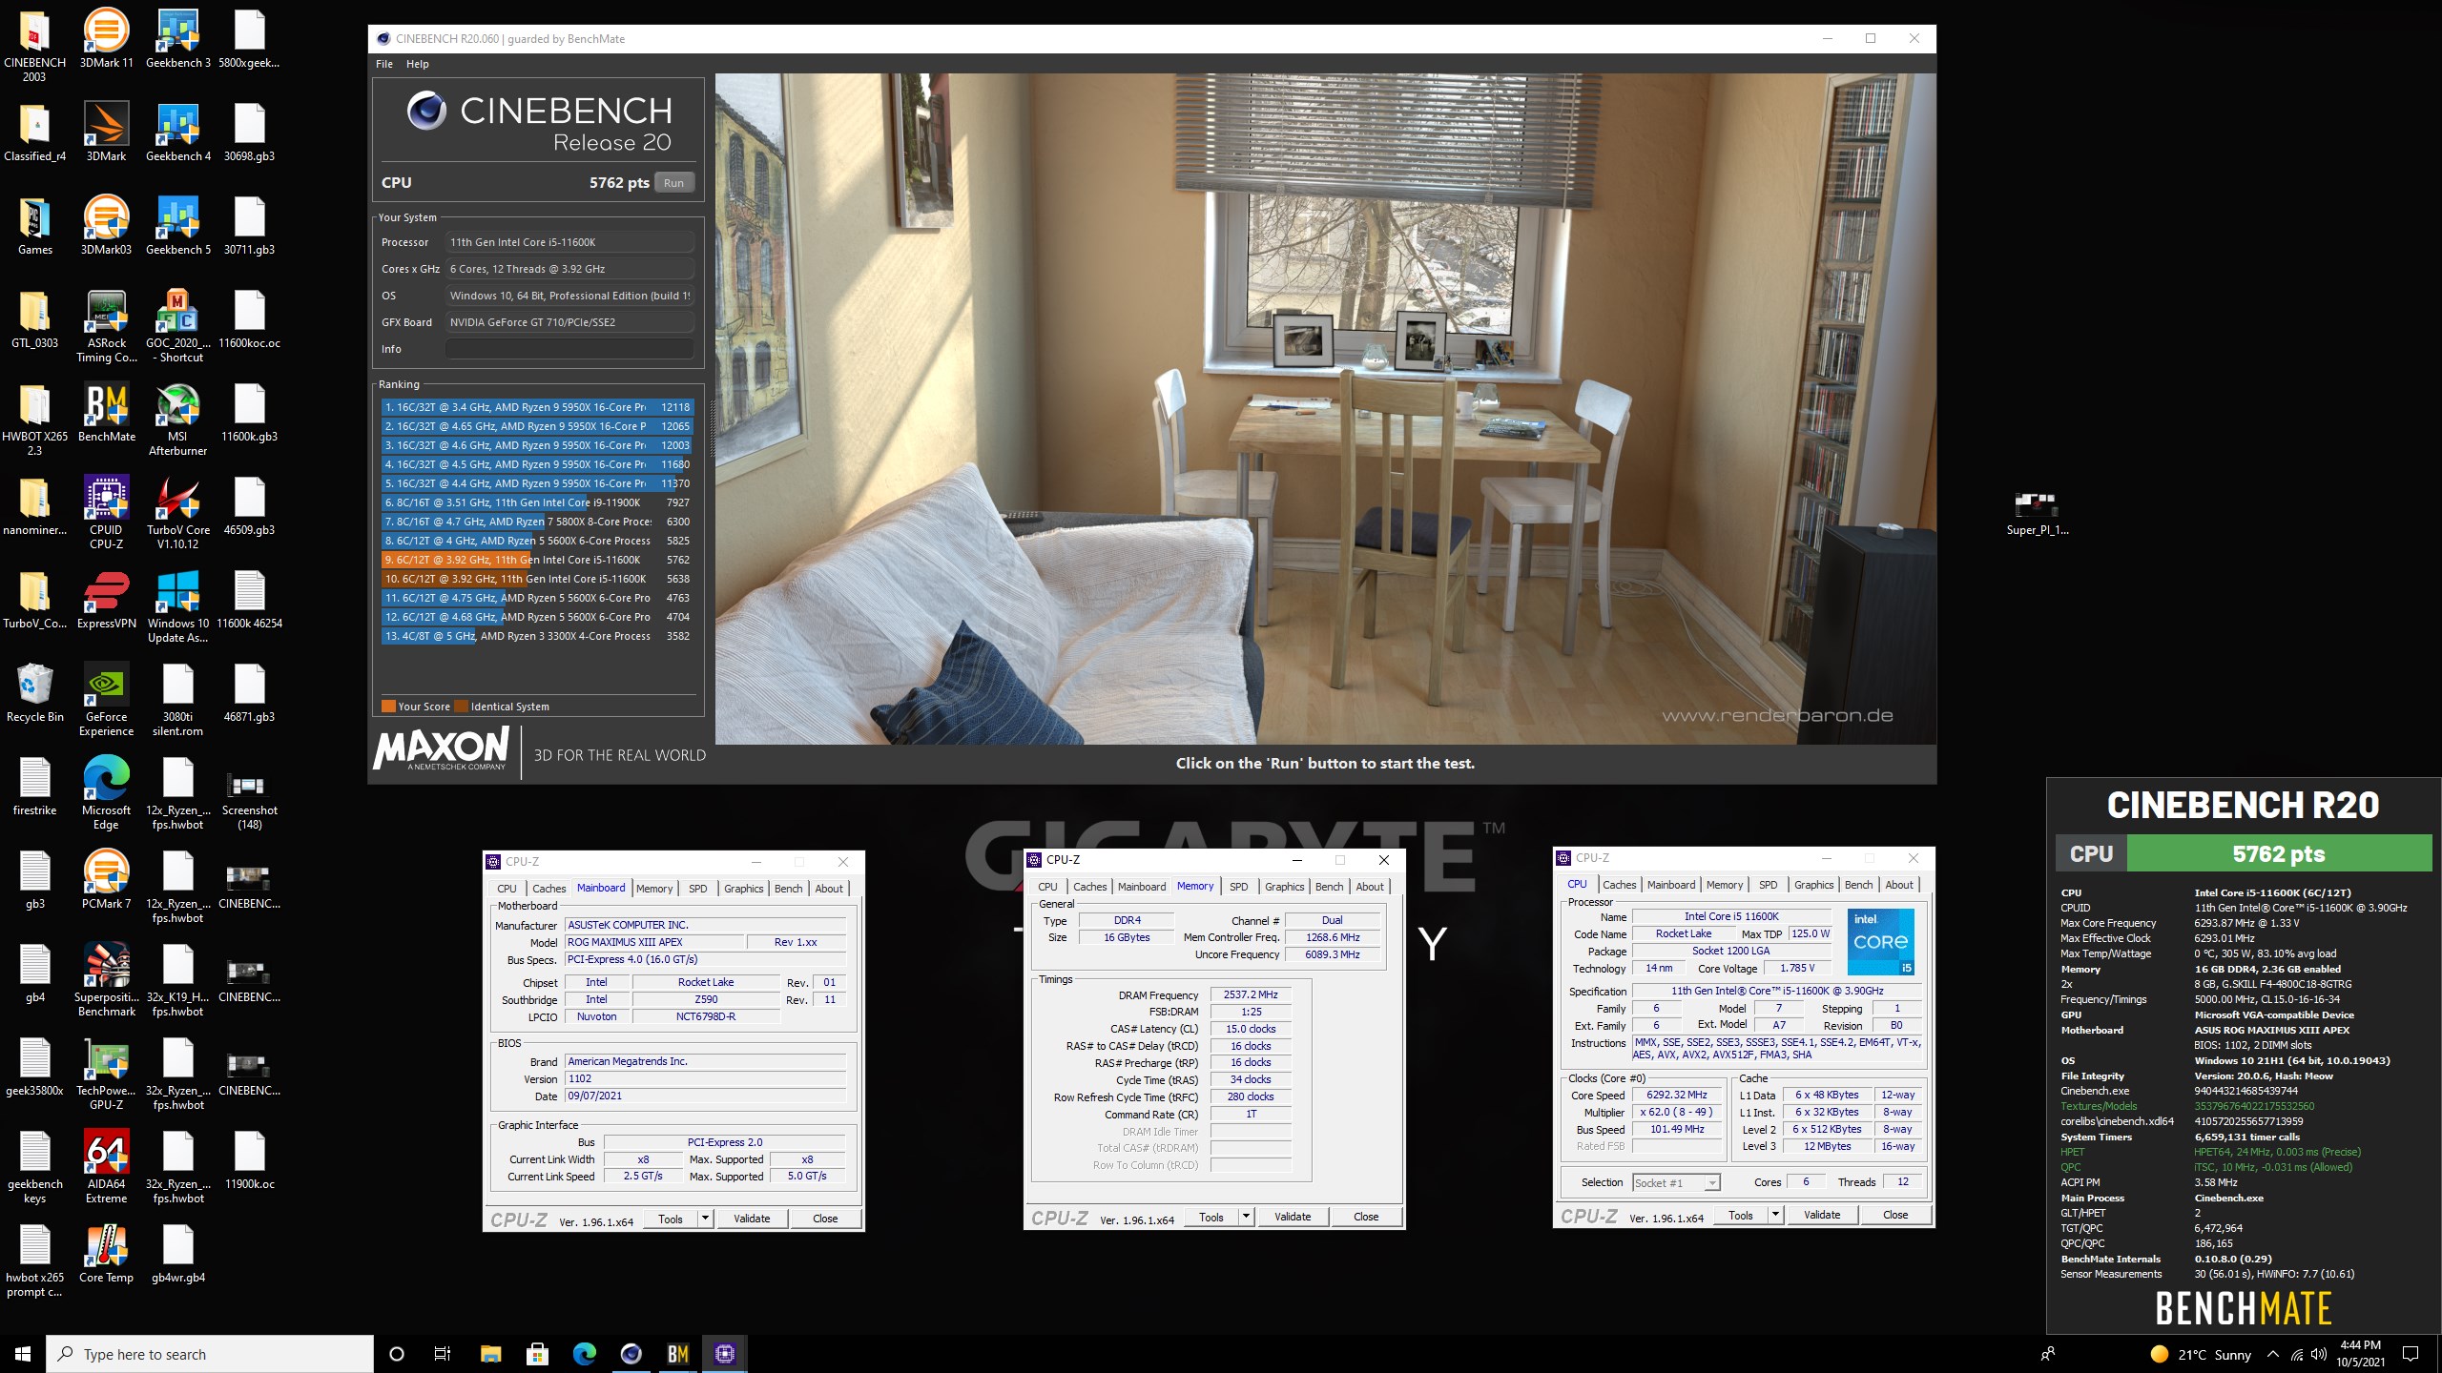Switch to Bench tab in right CPU-Z window
This screenshot has width=2442, height=1373.
click(x=1858, y=884)
